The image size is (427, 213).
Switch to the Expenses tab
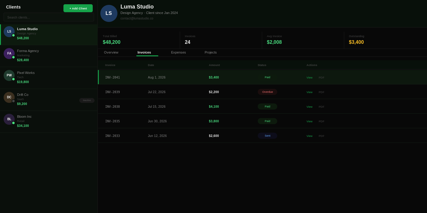click(x=178, y=52)
